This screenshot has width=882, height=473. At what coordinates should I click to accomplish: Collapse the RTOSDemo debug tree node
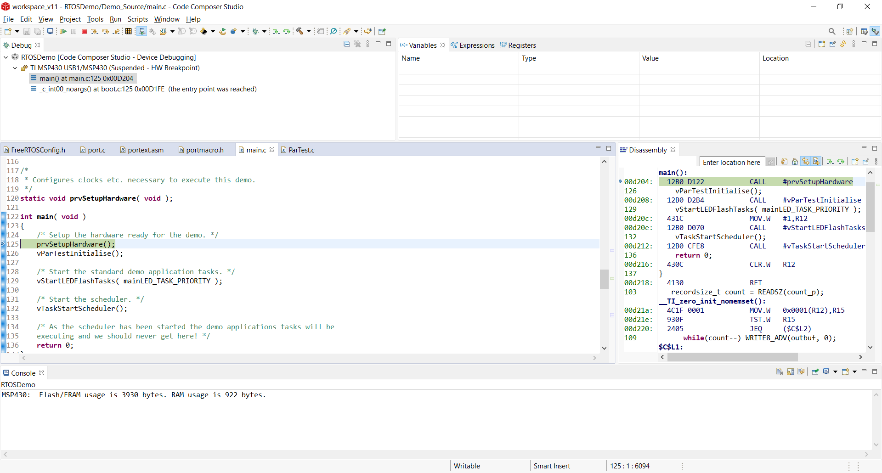[6, 57]
